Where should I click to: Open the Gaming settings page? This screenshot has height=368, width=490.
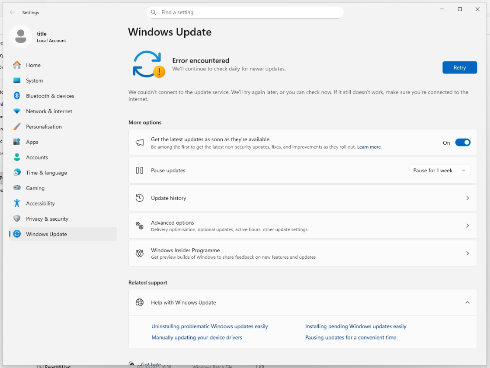point(63,187)
